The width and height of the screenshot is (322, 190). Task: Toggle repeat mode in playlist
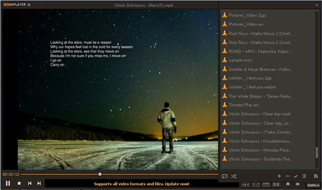click(x=225, y=176)
